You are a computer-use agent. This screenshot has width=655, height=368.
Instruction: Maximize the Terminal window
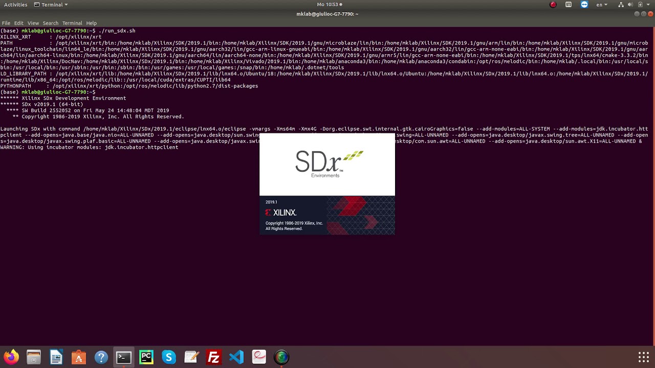click(644, 14)
